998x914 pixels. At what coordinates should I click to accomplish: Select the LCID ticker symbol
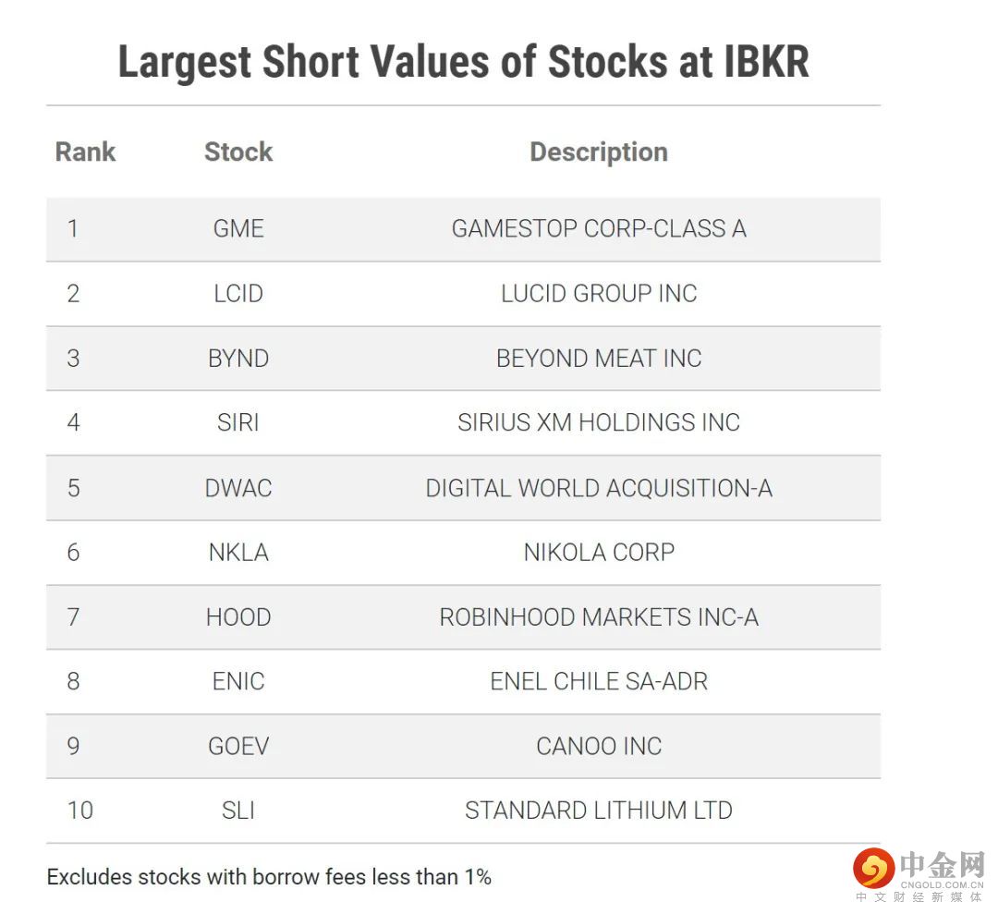coord(238,294)
